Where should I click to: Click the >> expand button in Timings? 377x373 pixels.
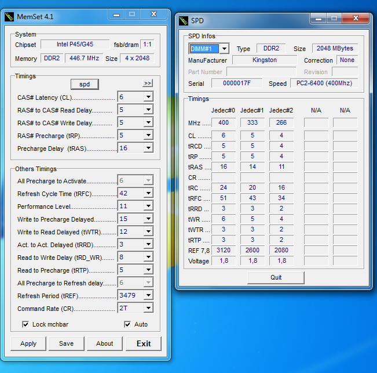click(x=148, y=84)
